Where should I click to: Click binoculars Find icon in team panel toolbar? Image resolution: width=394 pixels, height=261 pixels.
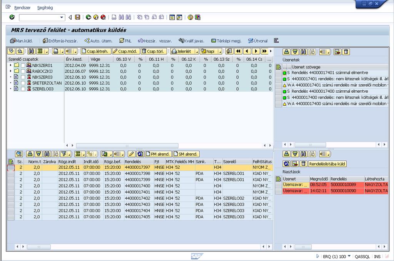(31, 52)
